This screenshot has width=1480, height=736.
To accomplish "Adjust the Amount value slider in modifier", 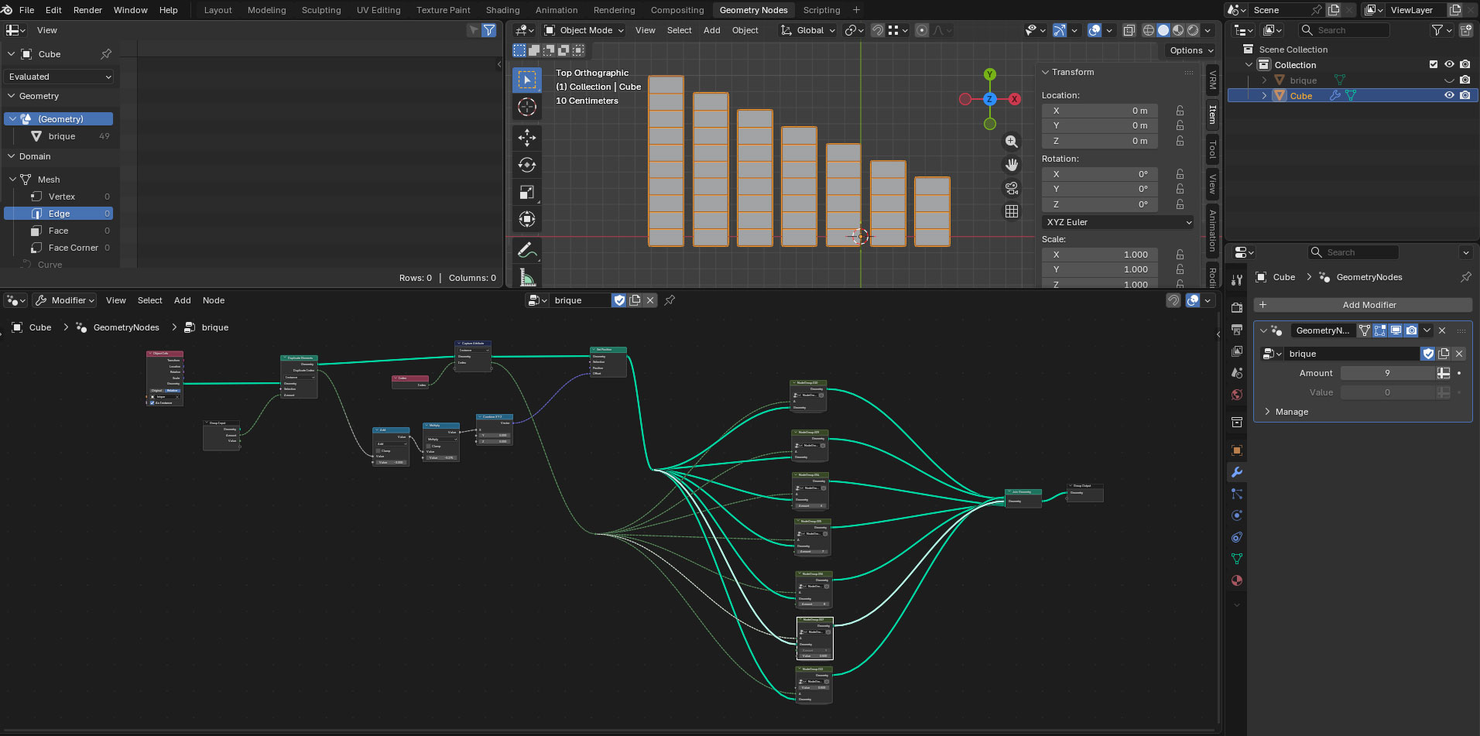I will (1386, 373).
